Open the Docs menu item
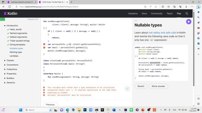This screenshot has width=202, height=113. [144, 13]
